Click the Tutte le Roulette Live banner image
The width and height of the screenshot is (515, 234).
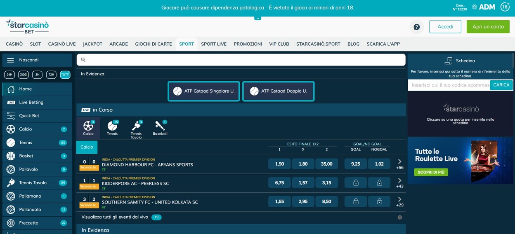tap(460, 161)
